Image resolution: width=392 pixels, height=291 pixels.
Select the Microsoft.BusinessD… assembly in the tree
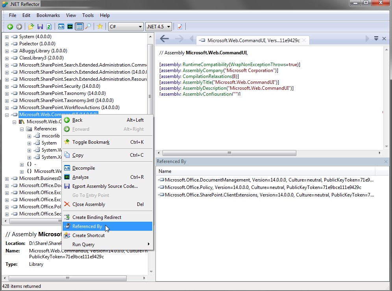(x=40, y=178)
